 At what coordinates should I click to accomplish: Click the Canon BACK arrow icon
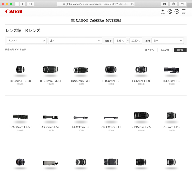pyautogui.click(x=163, y=11)
